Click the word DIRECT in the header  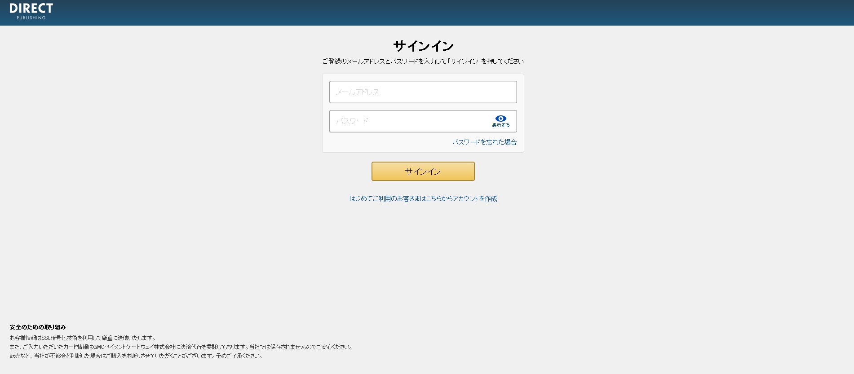pos(31,8)
